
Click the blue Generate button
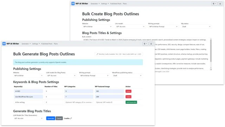tap(51, 119)
